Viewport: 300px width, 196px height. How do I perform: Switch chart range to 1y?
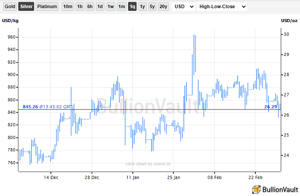pyautogui.click(x=142, y=7)
